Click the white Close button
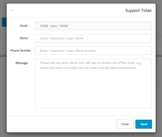Screen dimensions: 162x137 pyautogui.click(x=125, y=124)
